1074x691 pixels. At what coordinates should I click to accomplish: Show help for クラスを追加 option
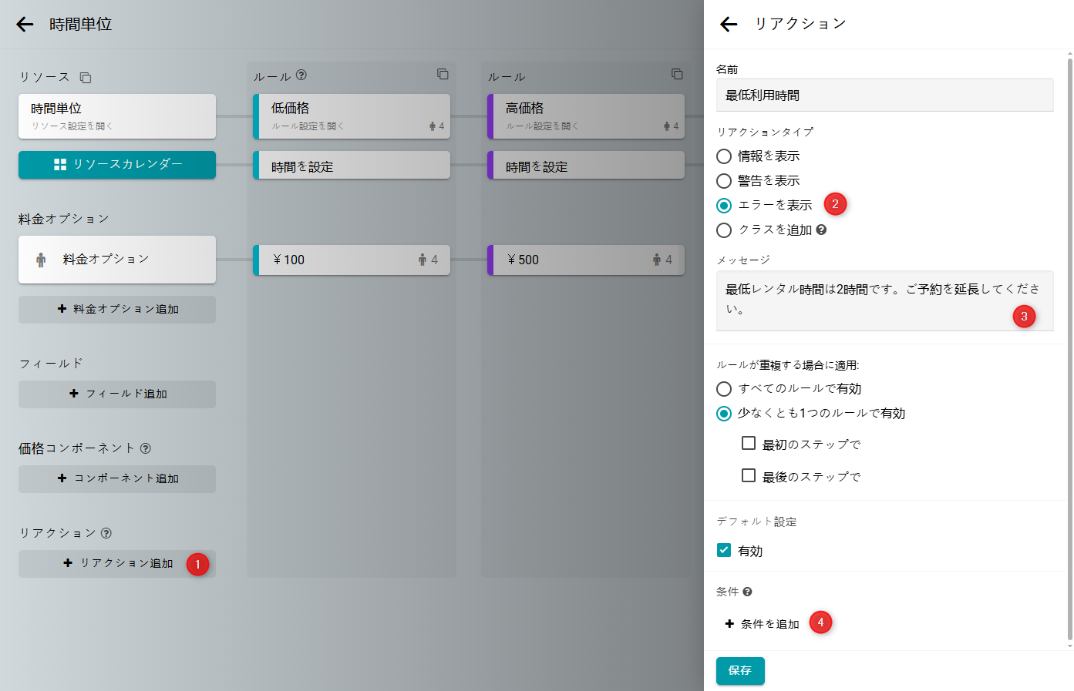[x=821, y=230]
